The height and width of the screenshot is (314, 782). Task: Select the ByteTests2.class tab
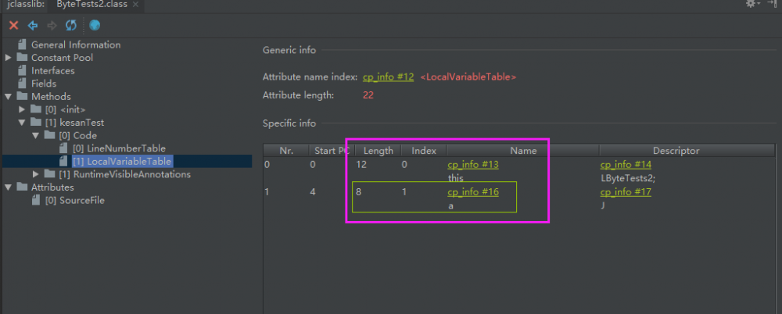[97, 5]
